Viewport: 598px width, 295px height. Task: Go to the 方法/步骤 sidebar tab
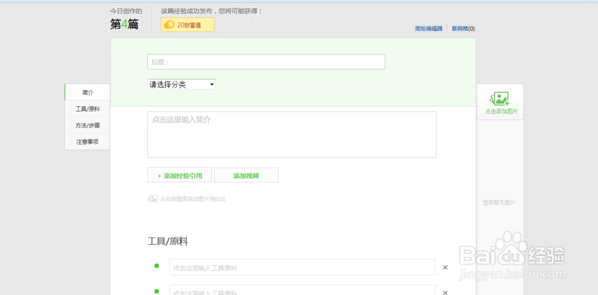point(88,125)
